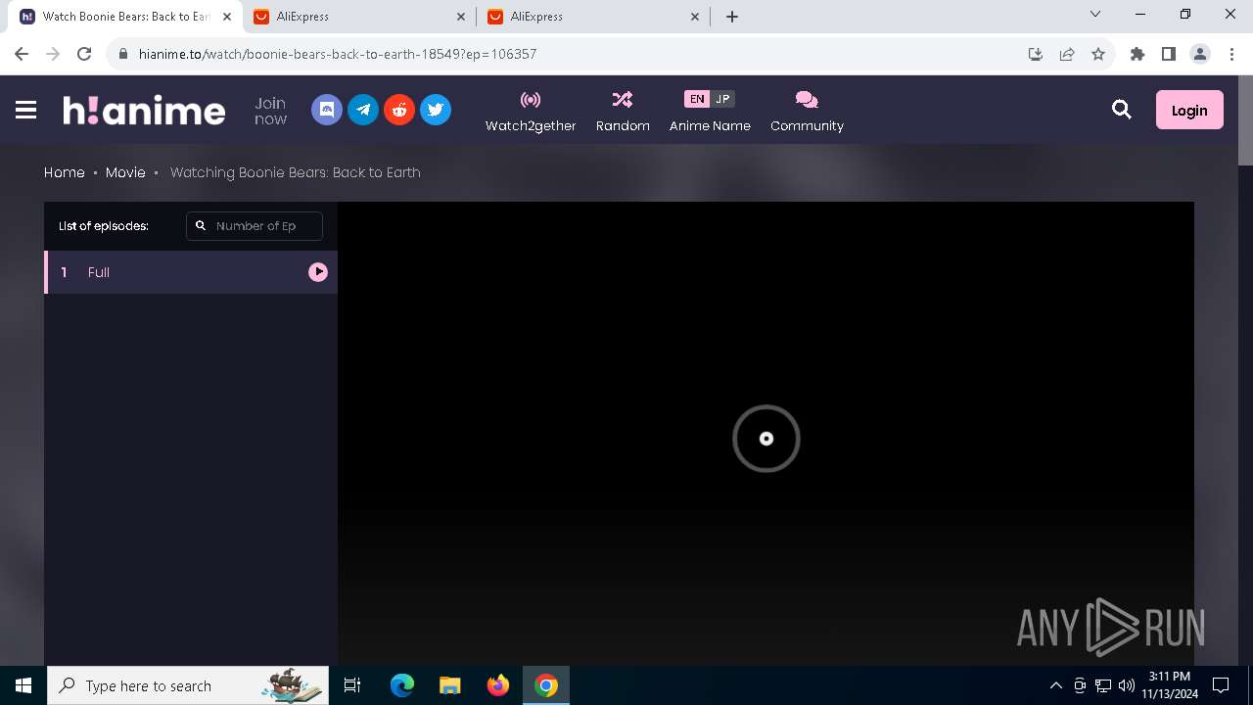Show hidden system tray icons

click(1055, 685)
